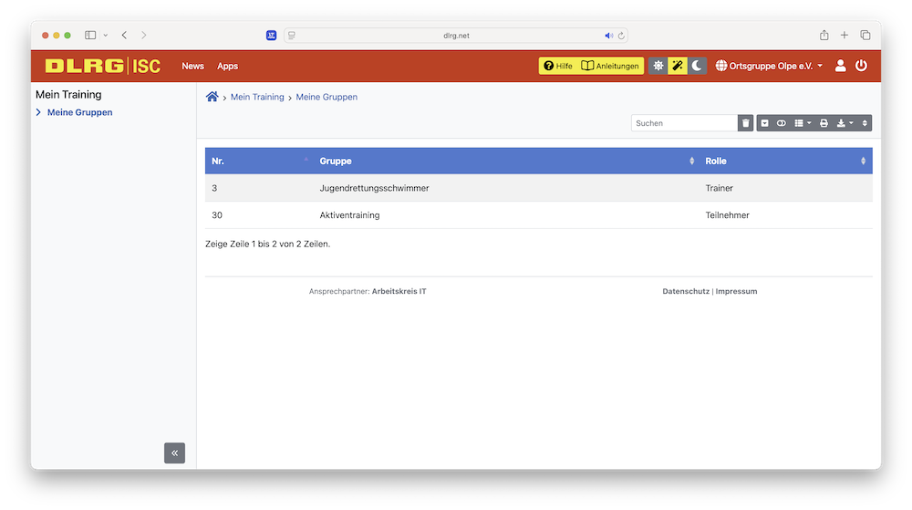The height and width of the screenshot is (510, 912).
Task: Open the Anleitungen guides button
Action: (610, 66)
